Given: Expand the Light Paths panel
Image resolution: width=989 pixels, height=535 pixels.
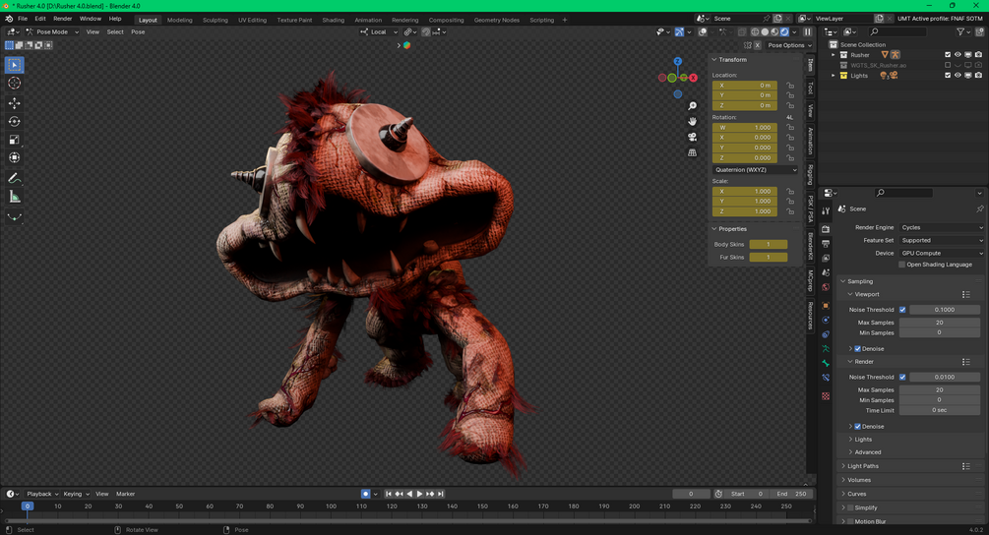Looking at the screenshot, I should click(x=863, y=466).
